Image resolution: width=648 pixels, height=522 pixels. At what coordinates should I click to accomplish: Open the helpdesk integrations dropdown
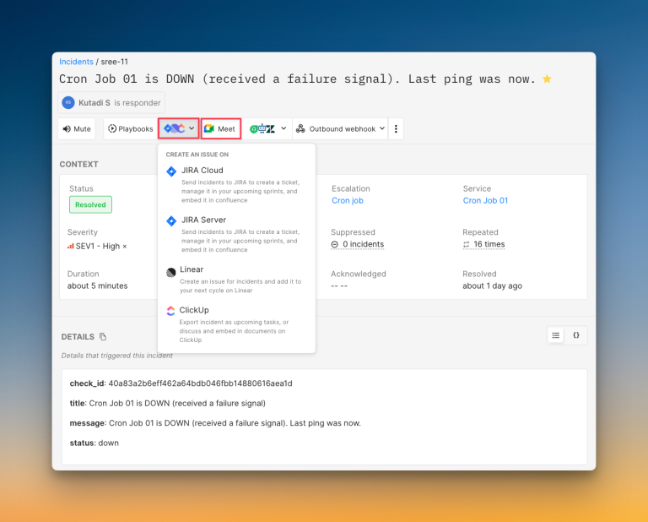tap(268, 129)
